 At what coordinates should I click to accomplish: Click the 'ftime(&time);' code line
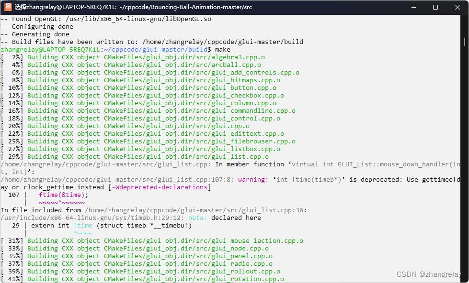pyautogui.click(x=63, y=195)
